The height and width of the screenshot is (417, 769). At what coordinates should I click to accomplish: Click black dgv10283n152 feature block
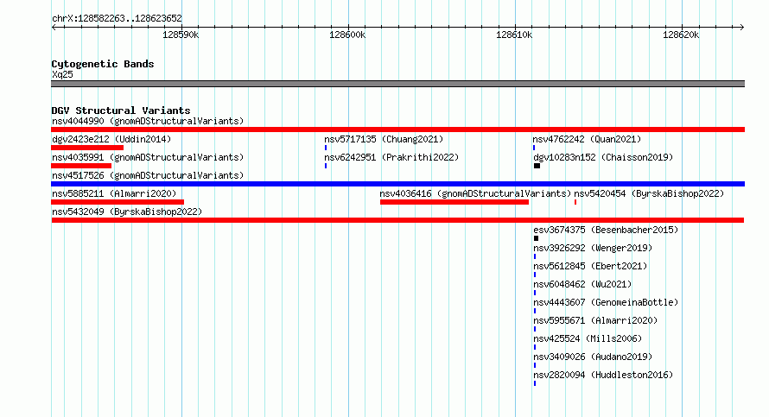click(537, 166)
